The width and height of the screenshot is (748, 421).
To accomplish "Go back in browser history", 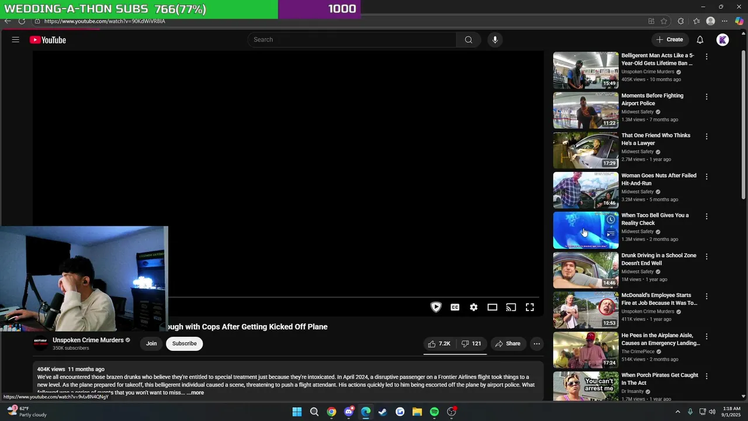I will click(8, 21).
